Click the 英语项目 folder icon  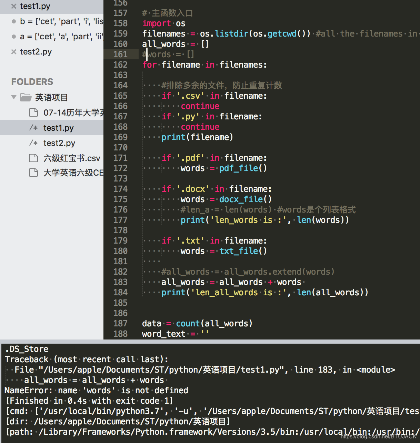(x=26, y=97)
